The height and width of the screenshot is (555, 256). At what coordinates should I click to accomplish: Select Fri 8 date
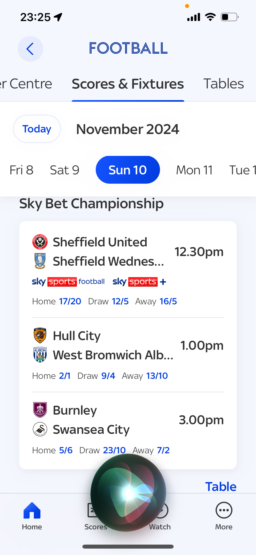point(21,170)
